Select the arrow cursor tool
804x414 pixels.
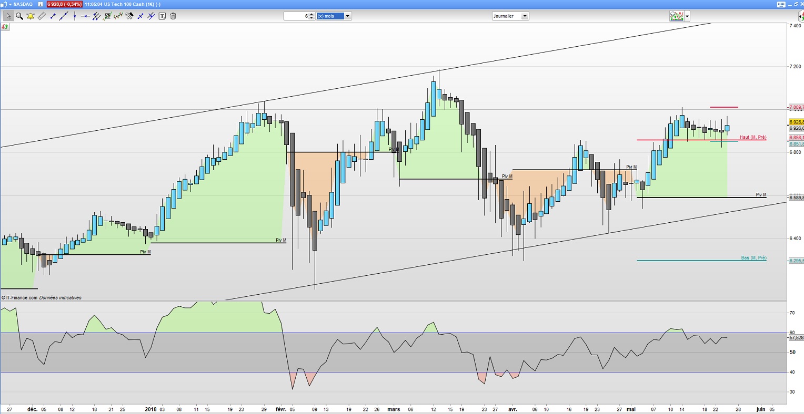[8, 16]
